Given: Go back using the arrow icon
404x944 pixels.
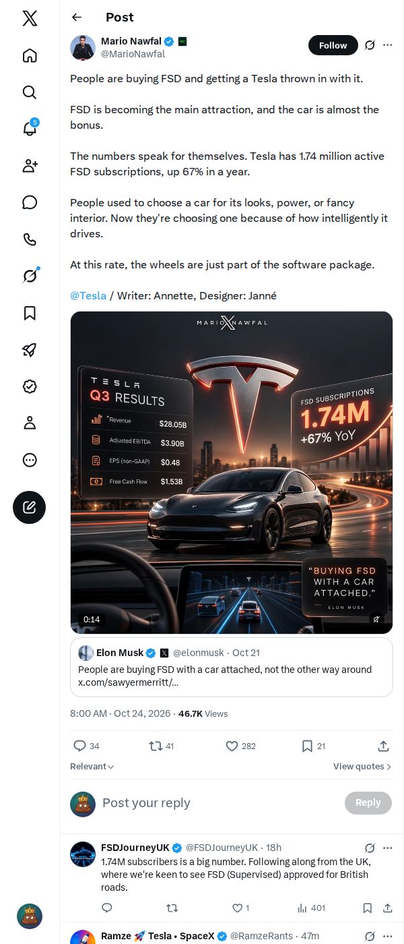Looking at the screenshot, I should (x=77, y=18).
